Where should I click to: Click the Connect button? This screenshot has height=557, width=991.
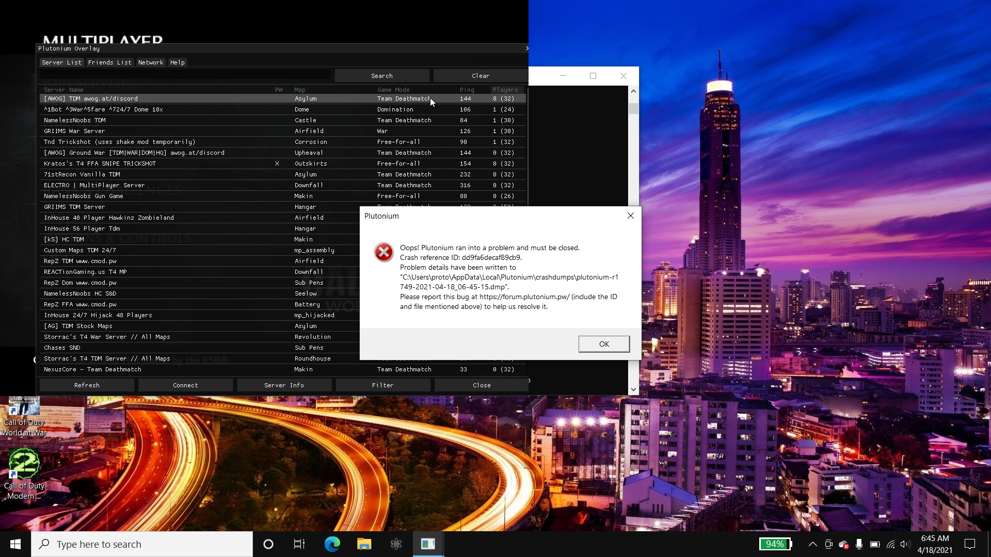pyautogui.click(x=186, y=385)
